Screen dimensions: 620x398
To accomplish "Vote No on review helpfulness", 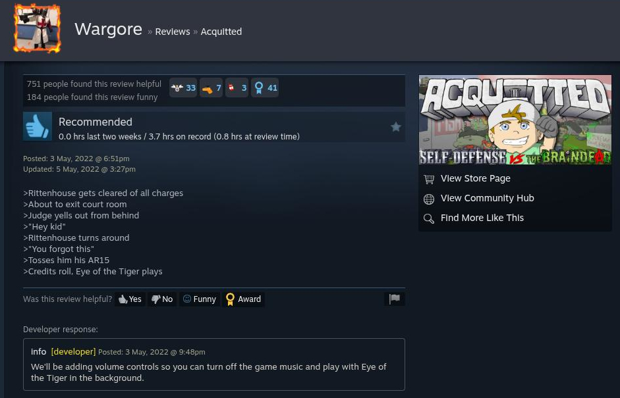I will coord(163,299).
